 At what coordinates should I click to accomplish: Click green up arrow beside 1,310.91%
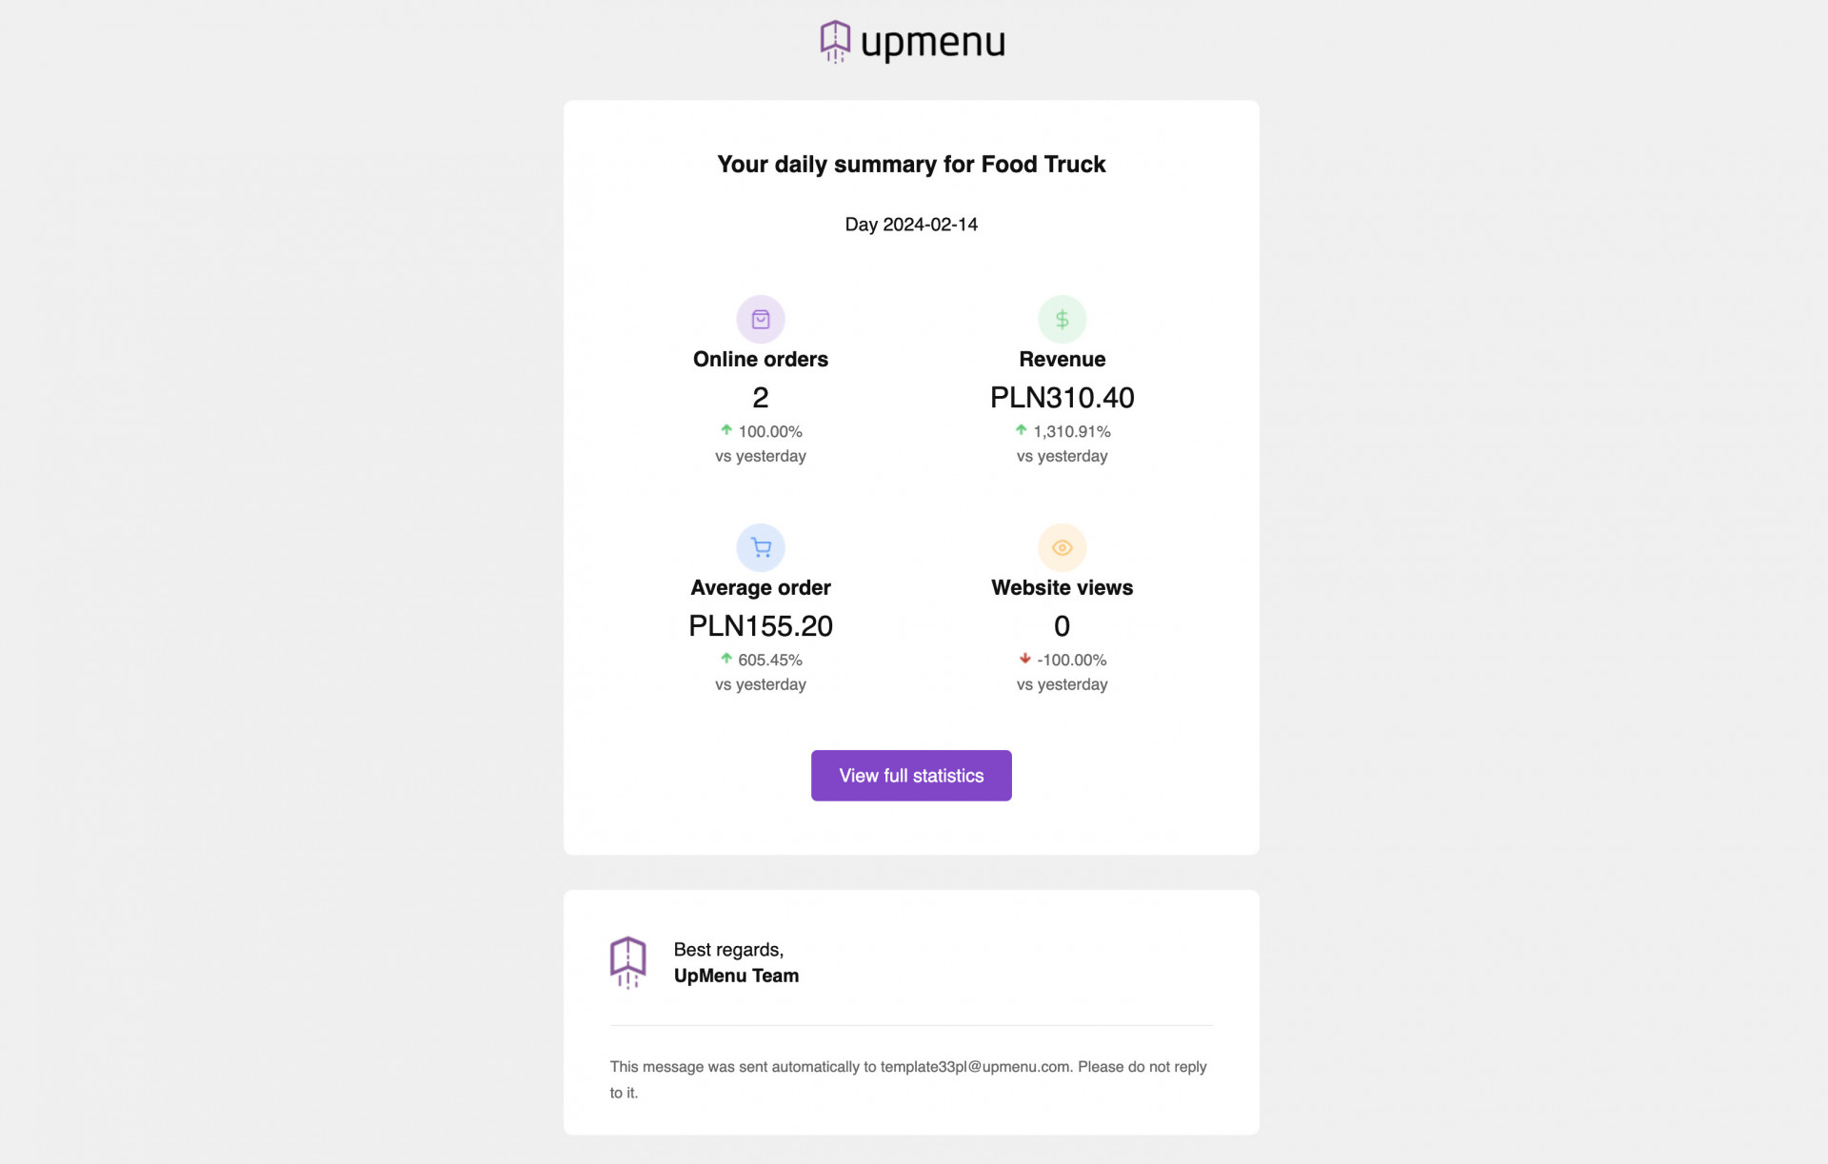(x=1021, y=430)
